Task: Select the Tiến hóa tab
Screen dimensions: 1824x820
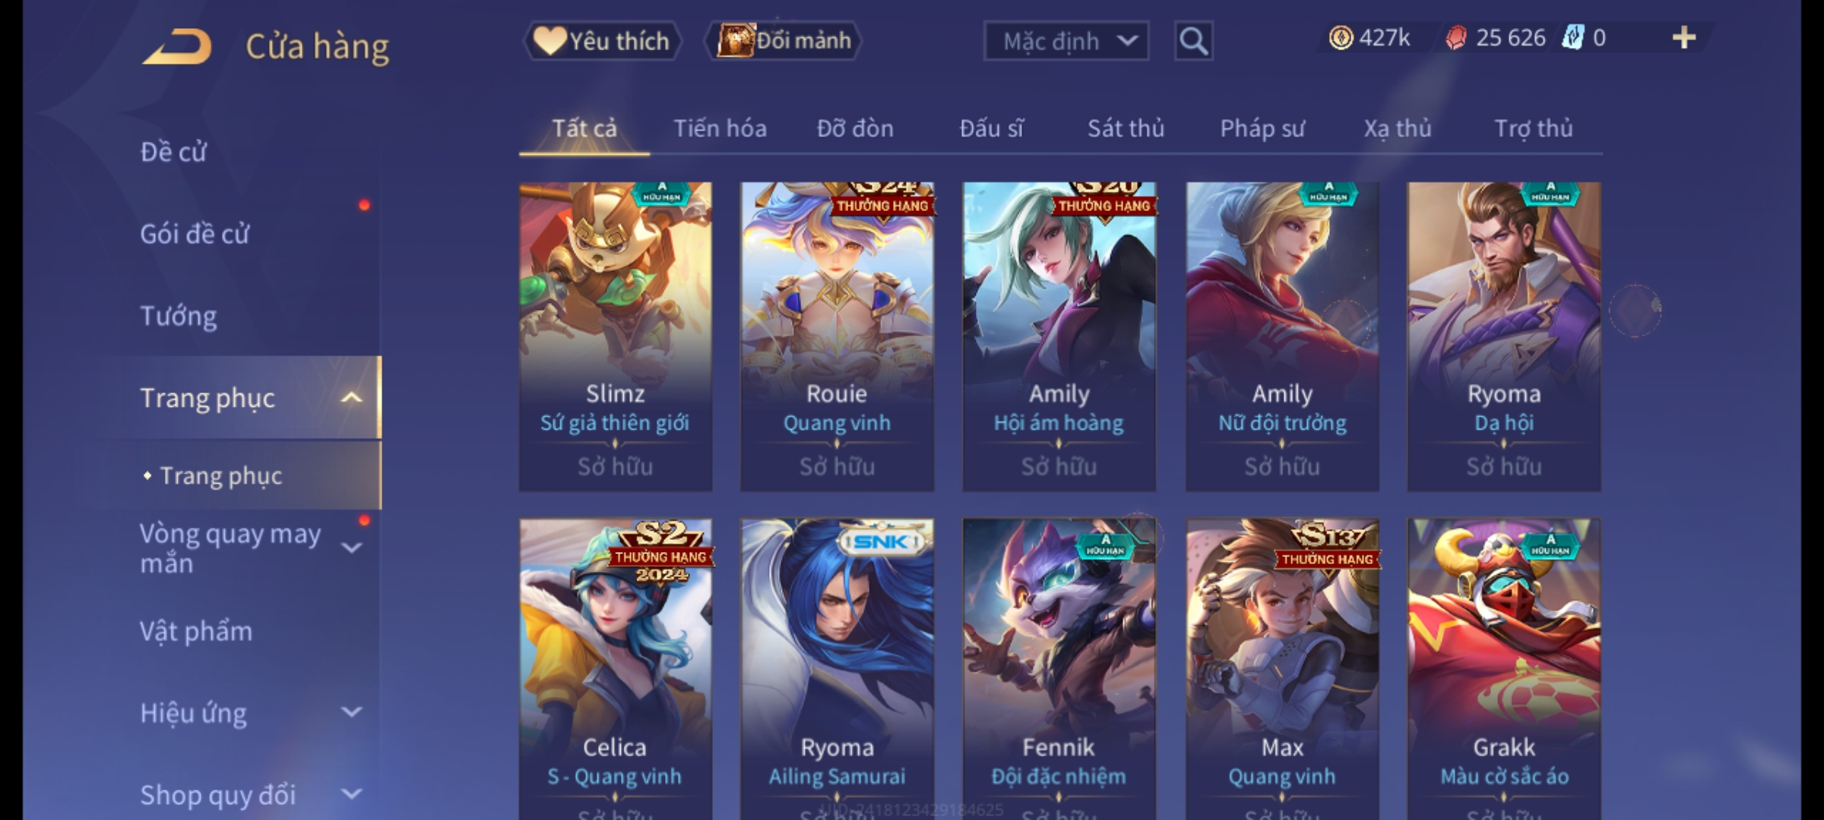Action: click(720, 128)
